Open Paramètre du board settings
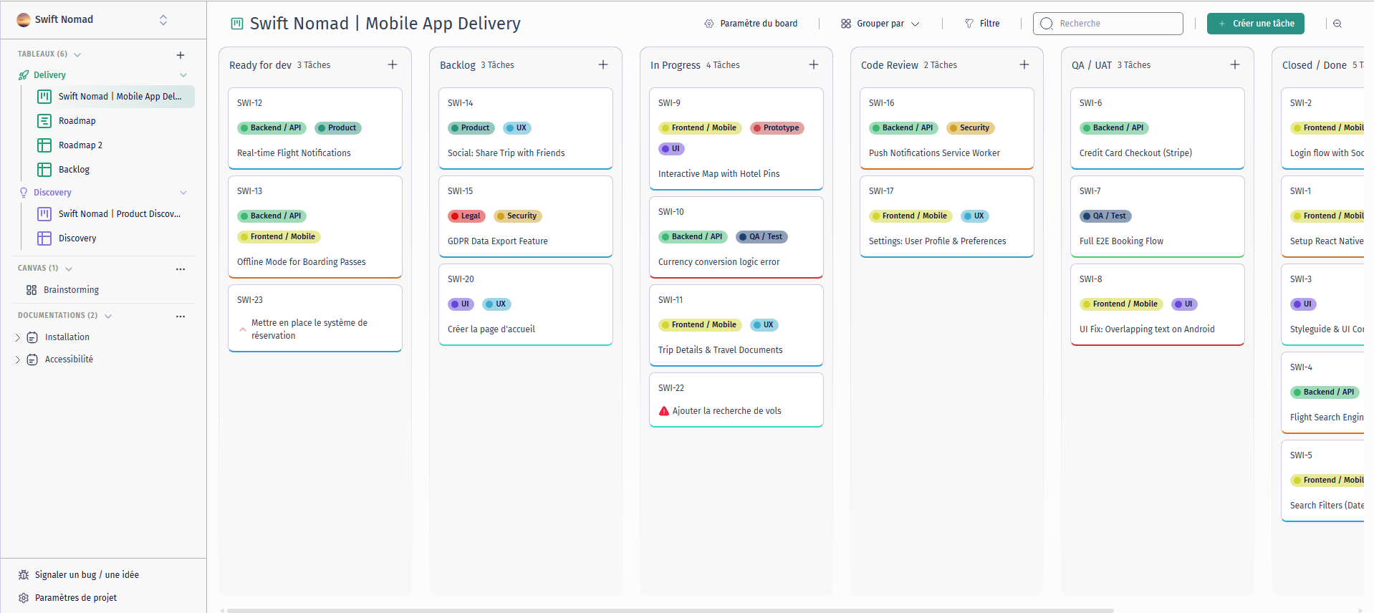The image size is (1374, 613). point(751,24)
